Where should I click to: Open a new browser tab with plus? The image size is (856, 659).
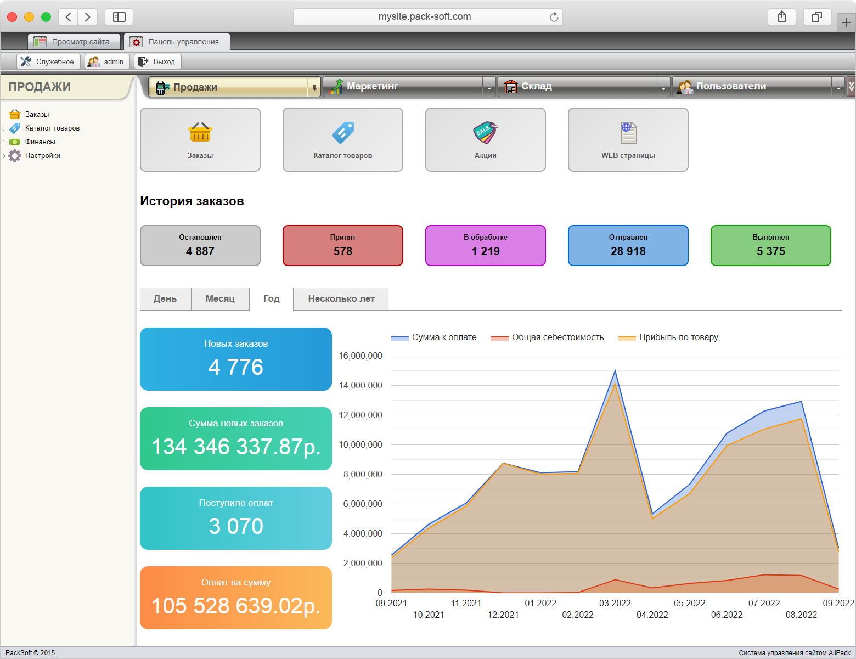[x=847, y=22]
